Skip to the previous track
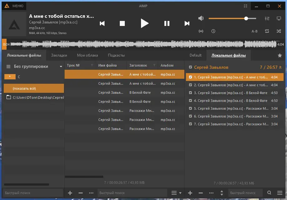Screen dimensions: 287x200 click(102, 23)
